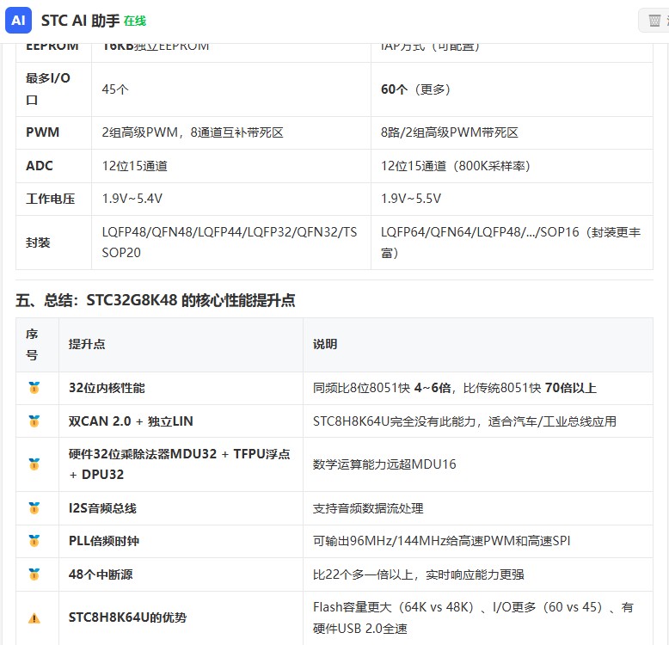The image size is (669, 645).
Task: Click the medal icon beside I2S音频总线
Action: (x=34, y=508)
